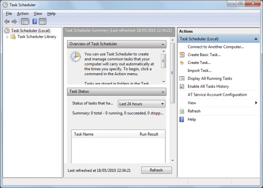Click the Help question mark icon in Actions pane

182,119
